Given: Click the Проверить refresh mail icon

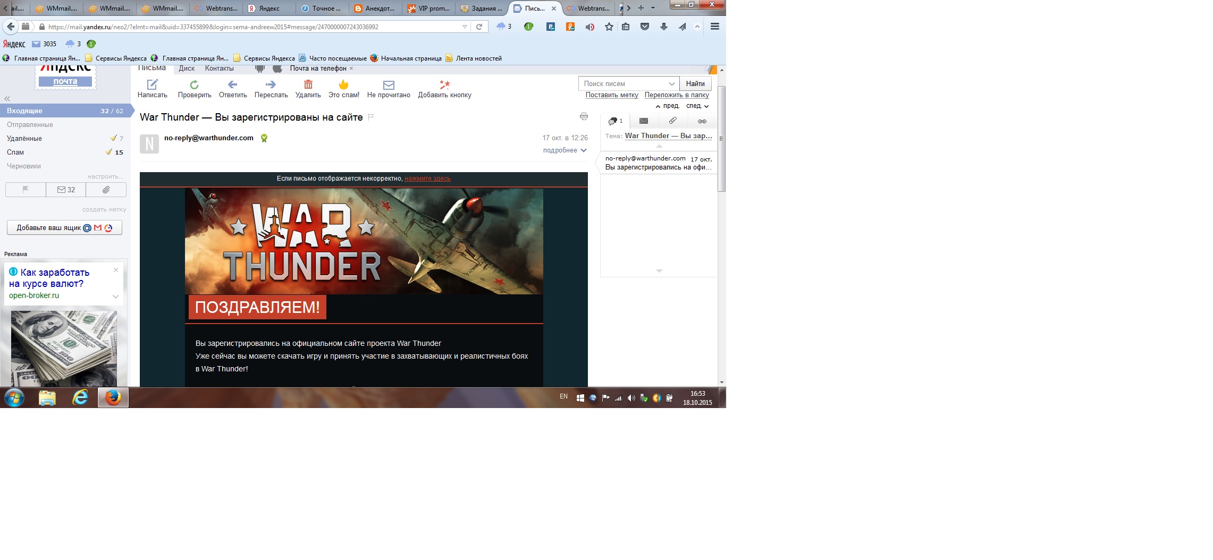Looking at the screenshot, I should pyautogui.click(x=194, y=84).
